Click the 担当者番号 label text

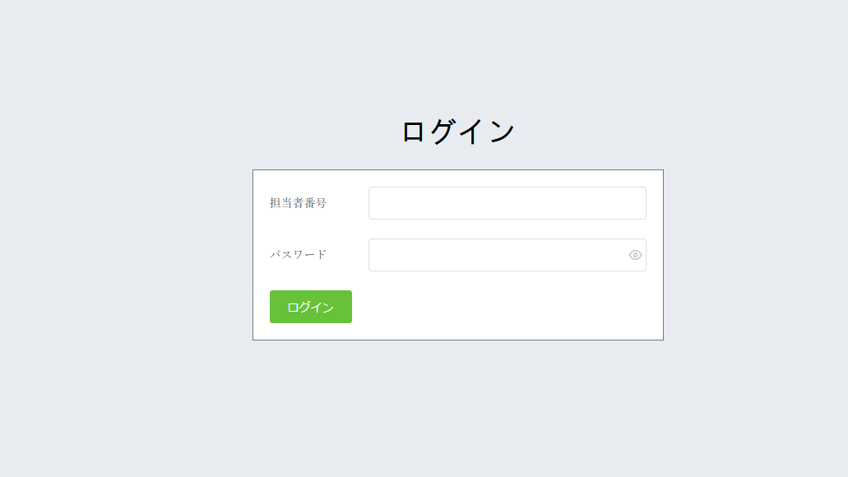click(298, 203)
